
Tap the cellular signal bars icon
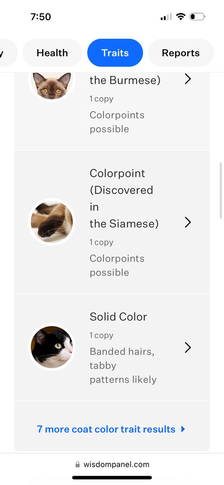coord(166,17)
